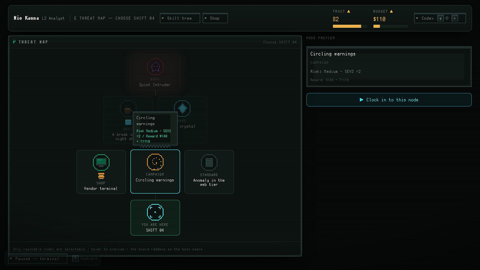Click the gold coin stack under the shop icon

[101, 176]
